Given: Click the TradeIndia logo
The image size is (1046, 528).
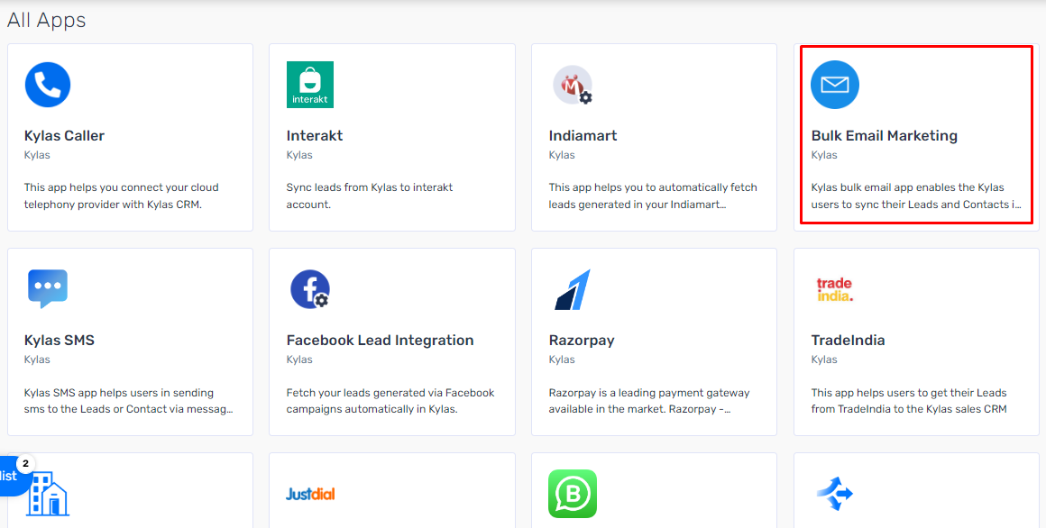Looking at the screenshot, I should tap(834, 289).
